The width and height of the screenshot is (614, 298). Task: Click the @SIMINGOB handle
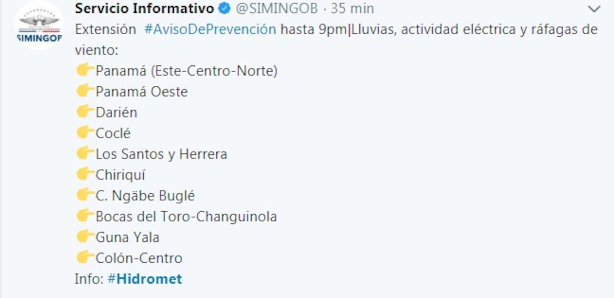pos(277,9)
